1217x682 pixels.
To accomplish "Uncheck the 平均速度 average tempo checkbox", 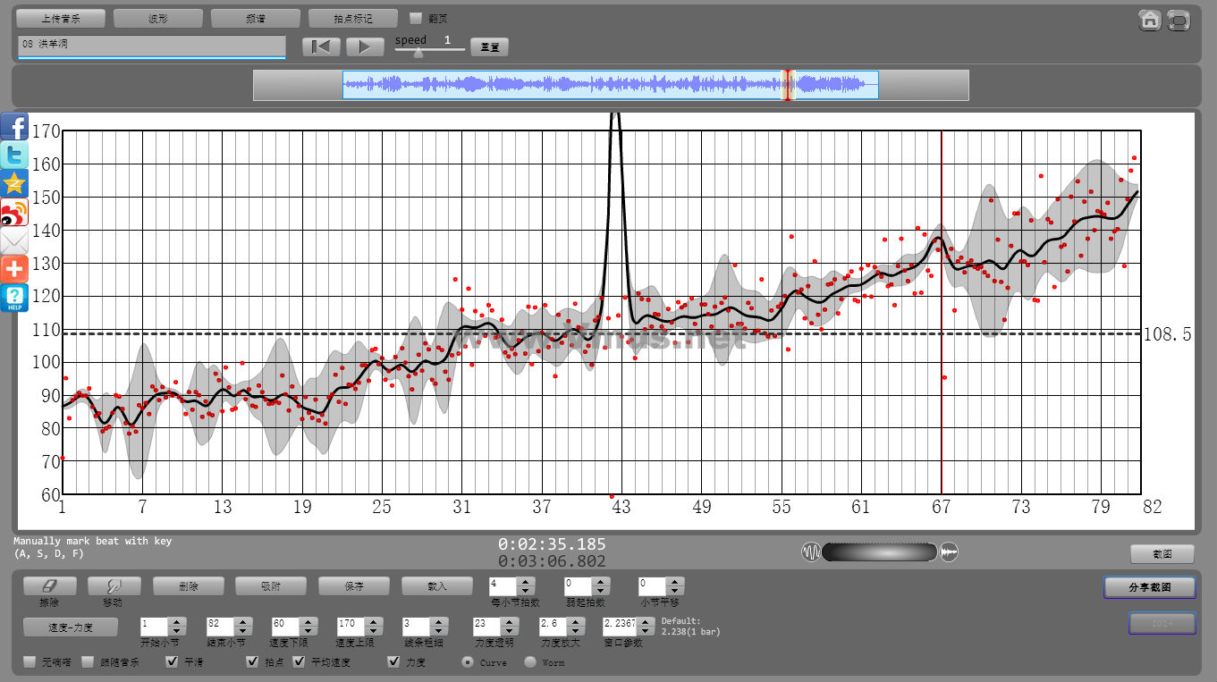I will pos(299,661).
